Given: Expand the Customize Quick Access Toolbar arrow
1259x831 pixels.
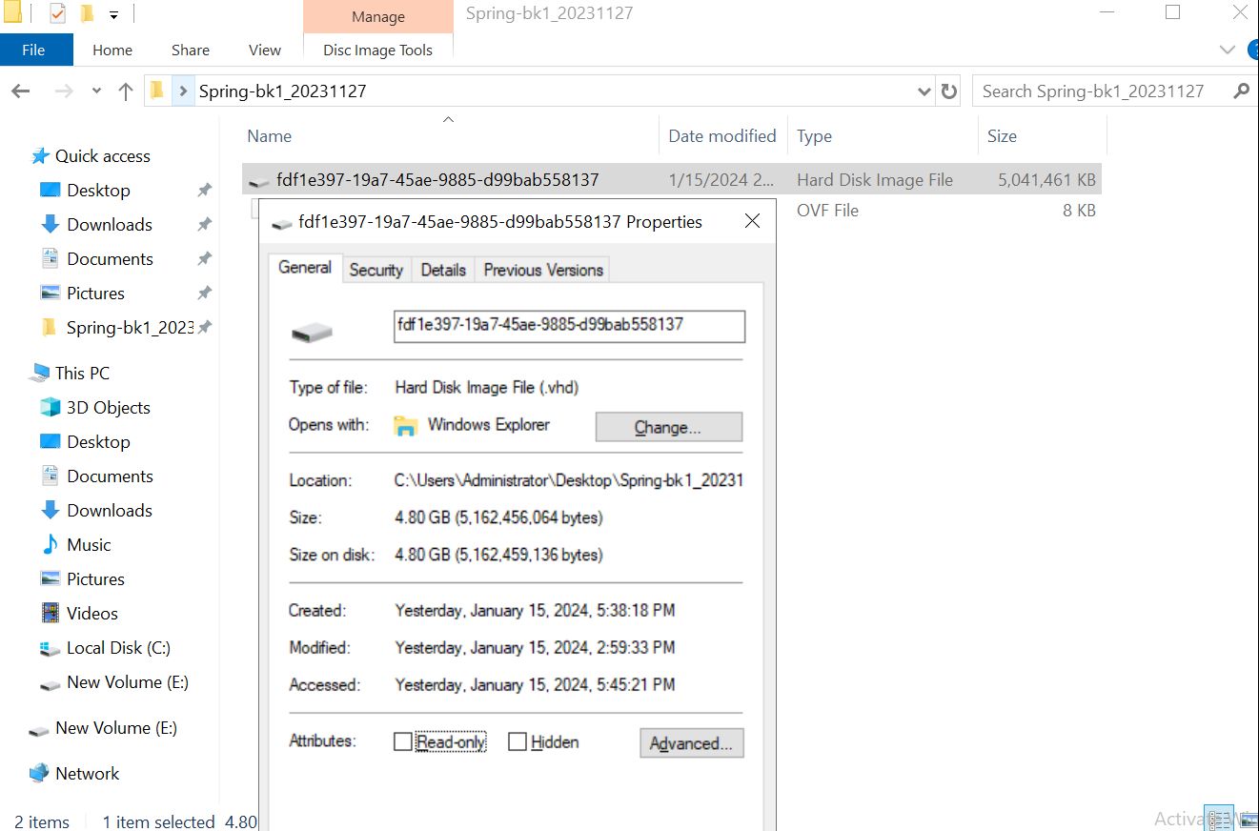Looking at the screenshot, I should pyautogui.click(x=113, y=14).
